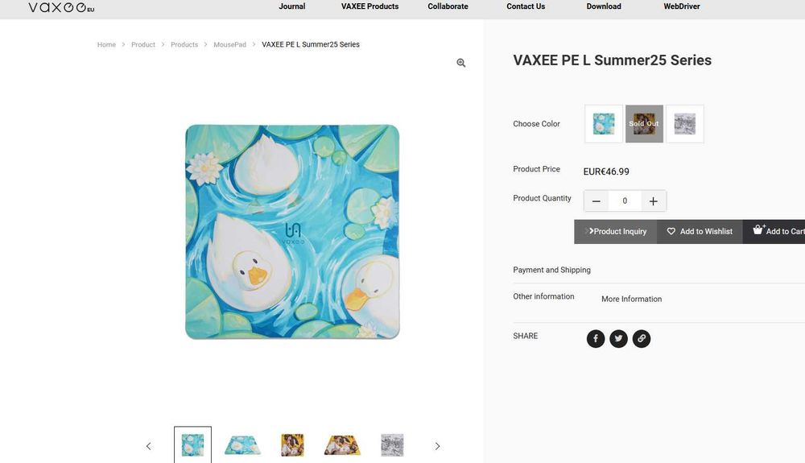Open the MousePad breadcrumb link

[x=229, y=45]
